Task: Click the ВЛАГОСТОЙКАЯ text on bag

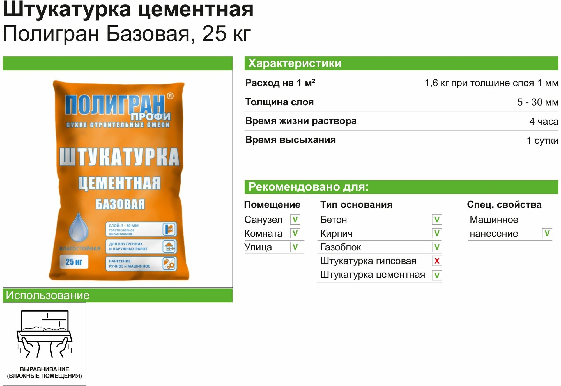Action: tap(80, 248)
